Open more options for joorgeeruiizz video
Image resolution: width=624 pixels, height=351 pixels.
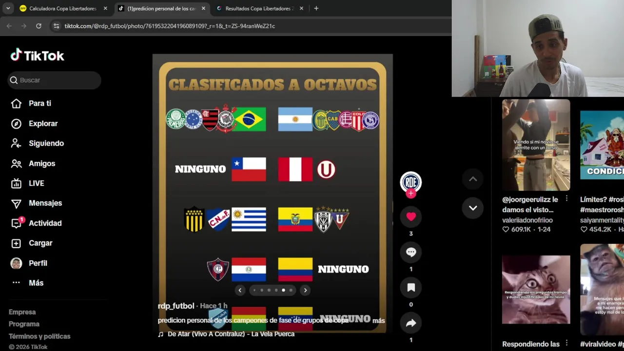point(566,199)
